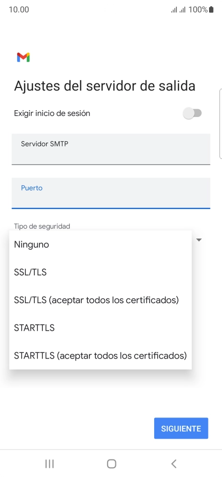222x477 pixels.
Task: Select Ninguno in the security type list
Action: (100, 244)
